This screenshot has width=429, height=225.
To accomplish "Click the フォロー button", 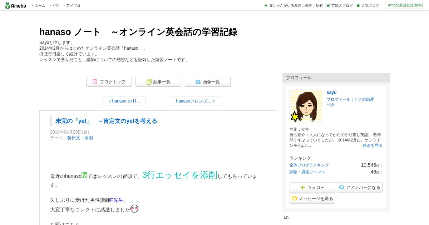I will [312, 187].
